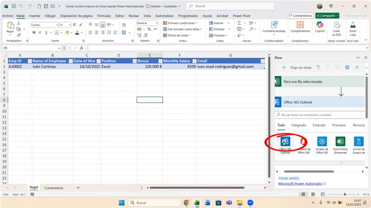The image size is (371, 208).
Task: Click the Cerrar sesión link
Action: point(289,178)
